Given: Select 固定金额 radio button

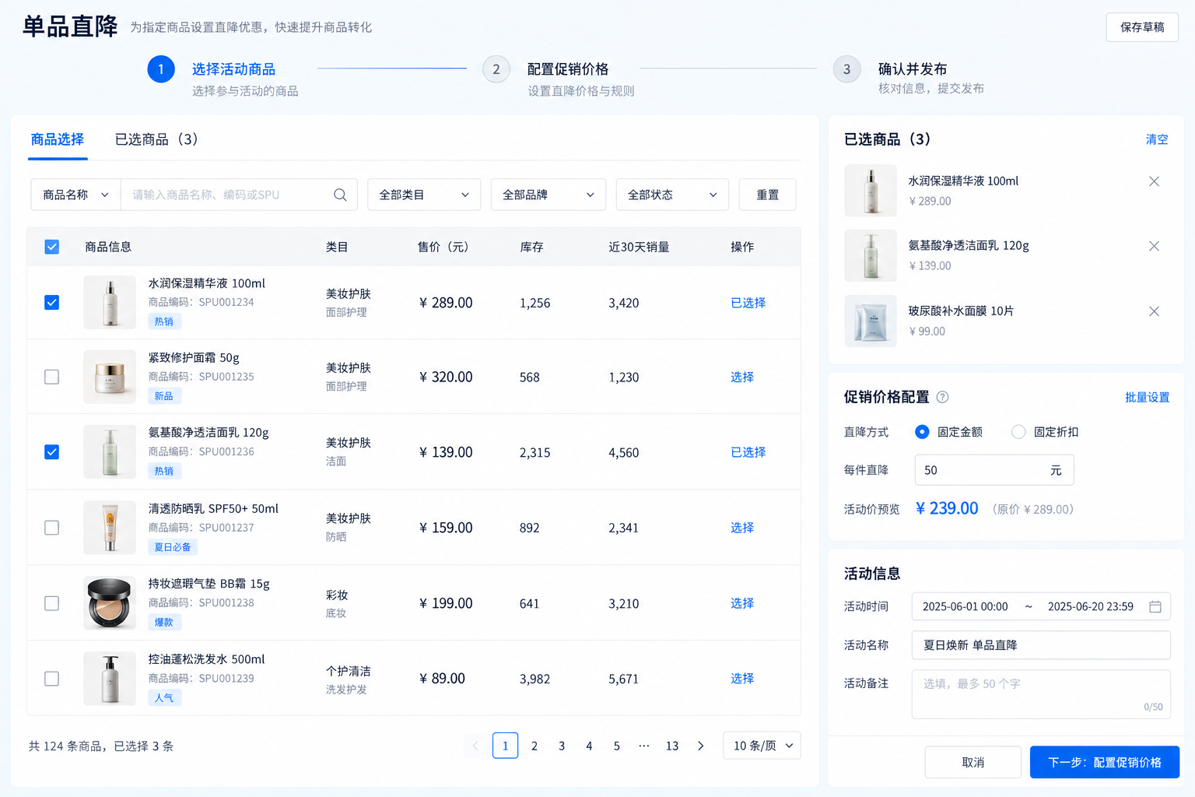Looking at the screenshot, I should coord(922,432).
